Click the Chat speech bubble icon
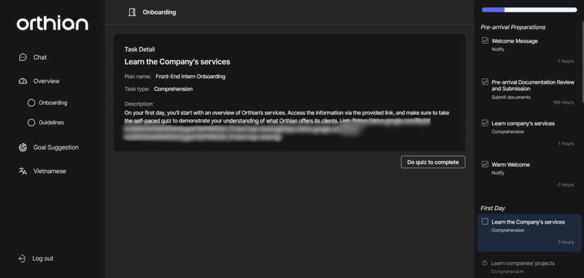 23,57
